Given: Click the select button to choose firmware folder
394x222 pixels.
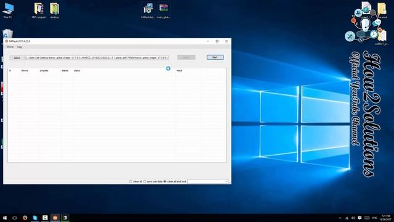Looking at the screenshot, I should (x=17, y=58).
